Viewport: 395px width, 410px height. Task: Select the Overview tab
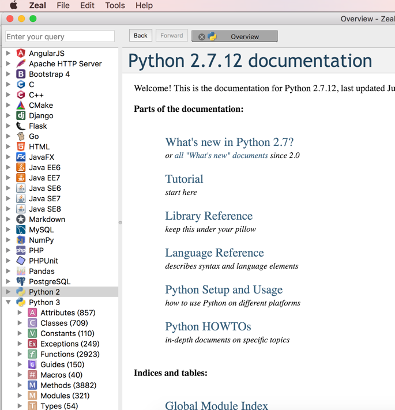click(x=235, y=36)
